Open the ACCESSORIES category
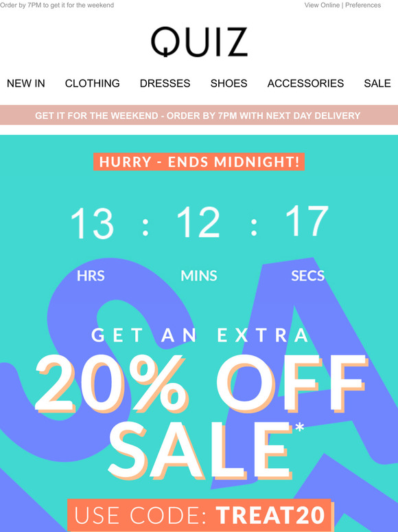This screenshot has width=398, height=532. coord(305,83)
